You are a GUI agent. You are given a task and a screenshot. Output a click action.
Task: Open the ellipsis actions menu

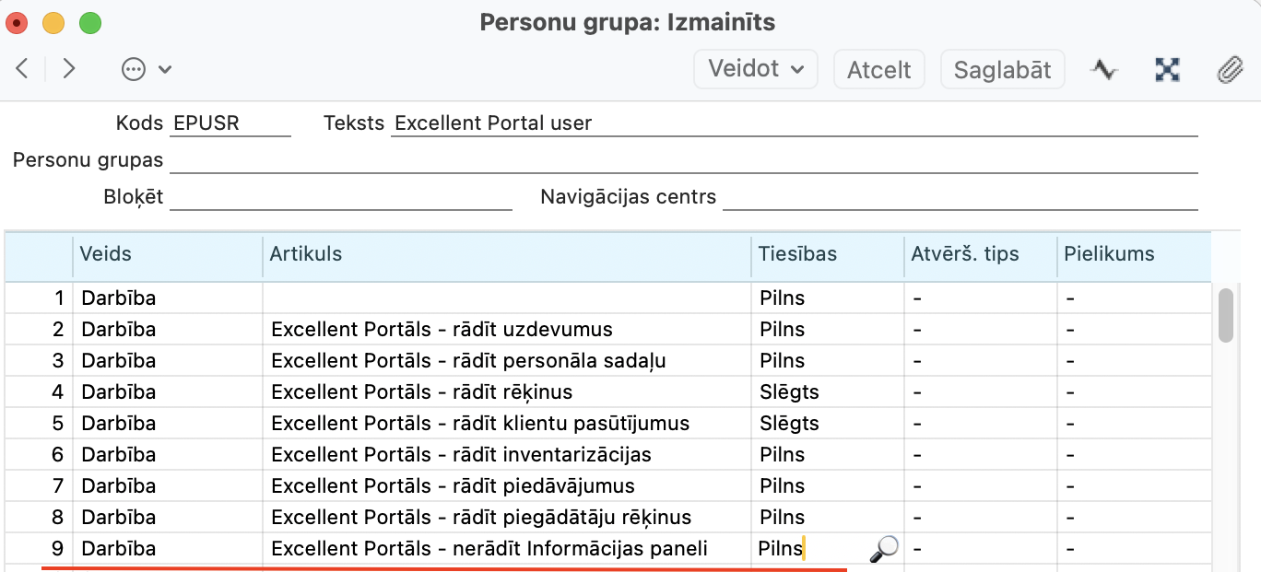pos(146,69)
